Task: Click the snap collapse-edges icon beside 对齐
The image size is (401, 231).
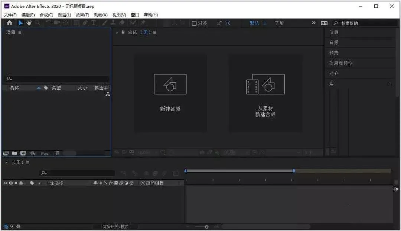Action: click(x=219, y=23)
